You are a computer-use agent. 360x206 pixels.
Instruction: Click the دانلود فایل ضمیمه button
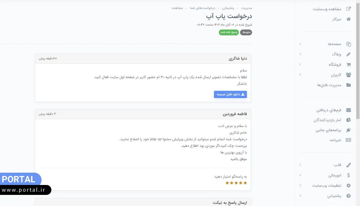[x=230, y=94]
